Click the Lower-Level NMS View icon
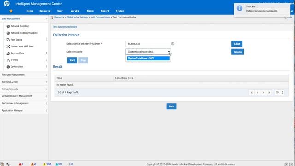295x166 pixels. pyautogui.click(x=8, y=47)
